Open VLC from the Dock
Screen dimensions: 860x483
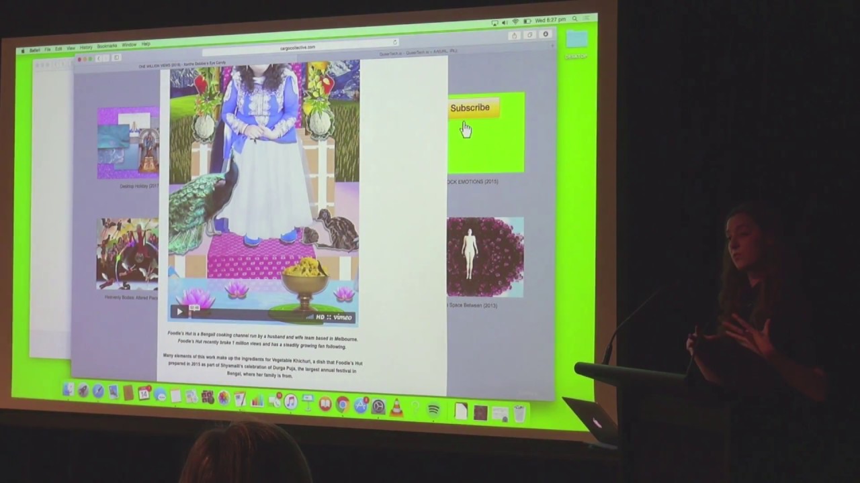point(397,407)
